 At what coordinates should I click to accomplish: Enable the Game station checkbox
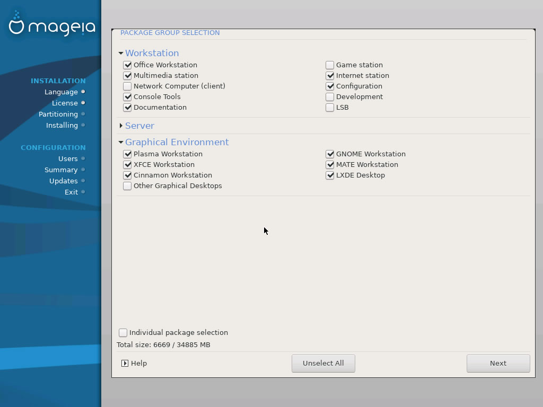tap(330, 65)
